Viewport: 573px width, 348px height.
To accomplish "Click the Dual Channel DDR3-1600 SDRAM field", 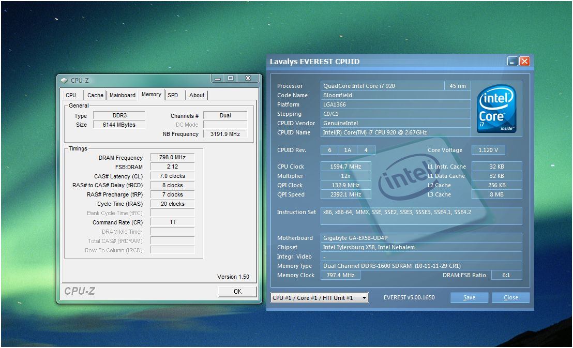I will pos(421,266).
